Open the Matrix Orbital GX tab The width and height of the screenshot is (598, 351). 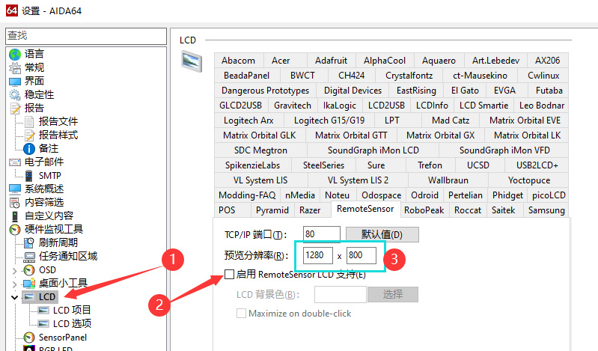click(441, 135)
